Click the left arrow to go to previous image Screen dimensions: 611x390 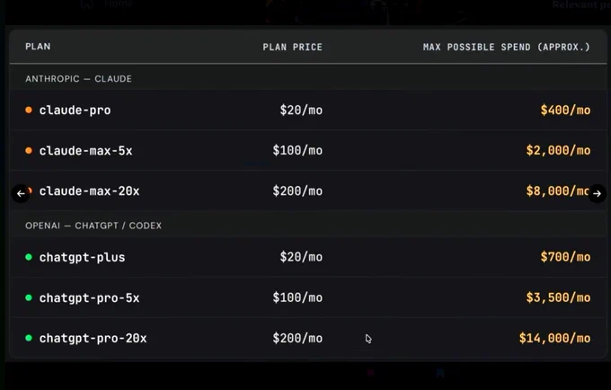21,193
